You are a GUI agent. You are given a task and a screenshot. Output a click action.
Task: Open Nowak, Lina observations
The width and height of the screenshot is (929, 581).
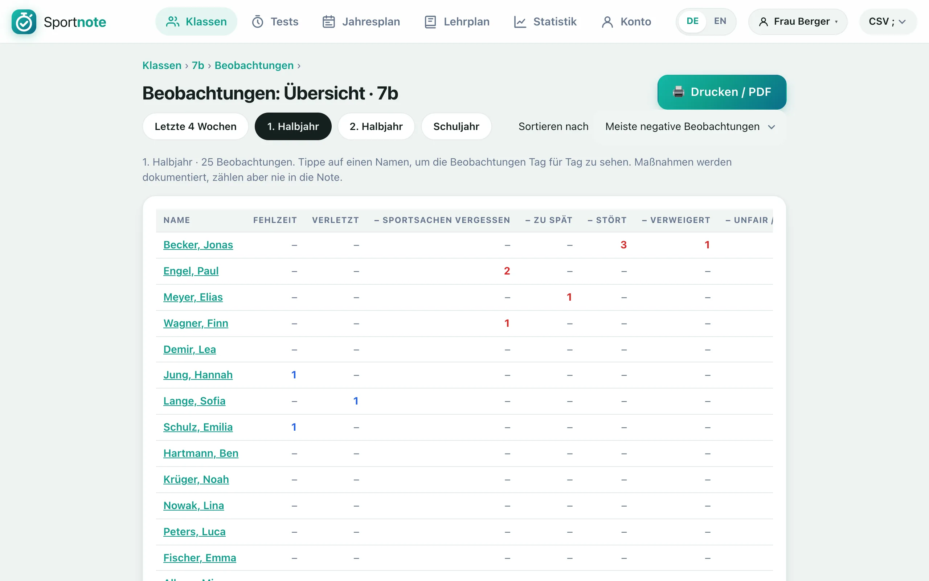(x=193, y=505)
